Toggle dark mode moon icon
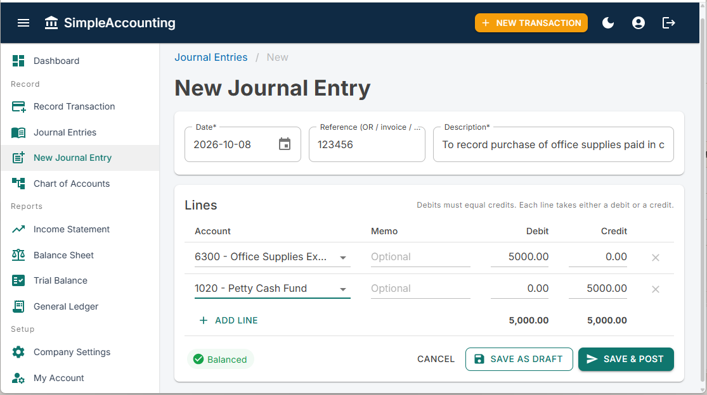 608,23
